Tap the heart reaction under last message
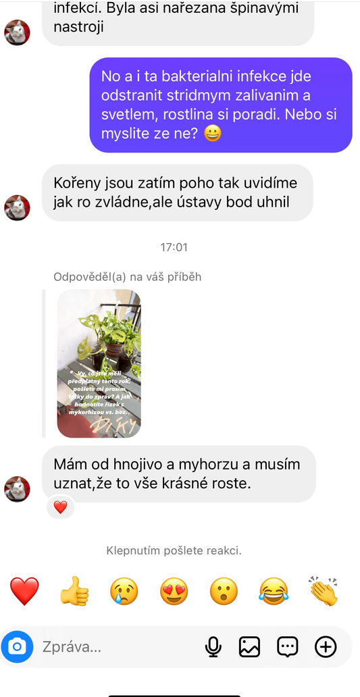The image size is (360, 697). click(x=60, y=507)
